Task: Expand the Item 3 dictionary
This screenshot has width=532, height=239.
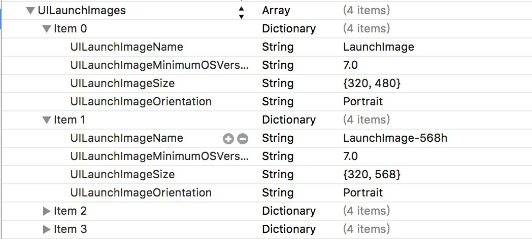Action: point(47,229)
